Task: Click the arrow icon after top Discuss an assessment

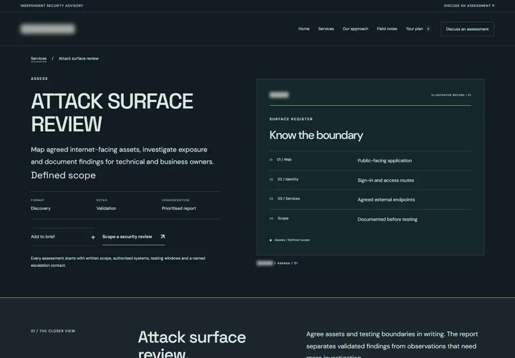Action: point(493,5)
